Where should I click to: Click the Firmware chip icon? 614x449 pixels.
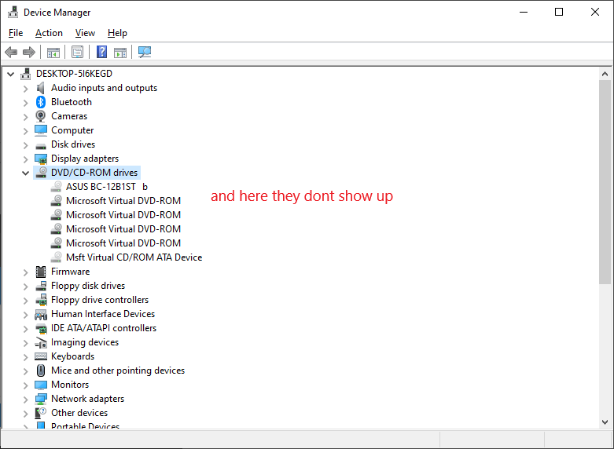coord(41,272)
